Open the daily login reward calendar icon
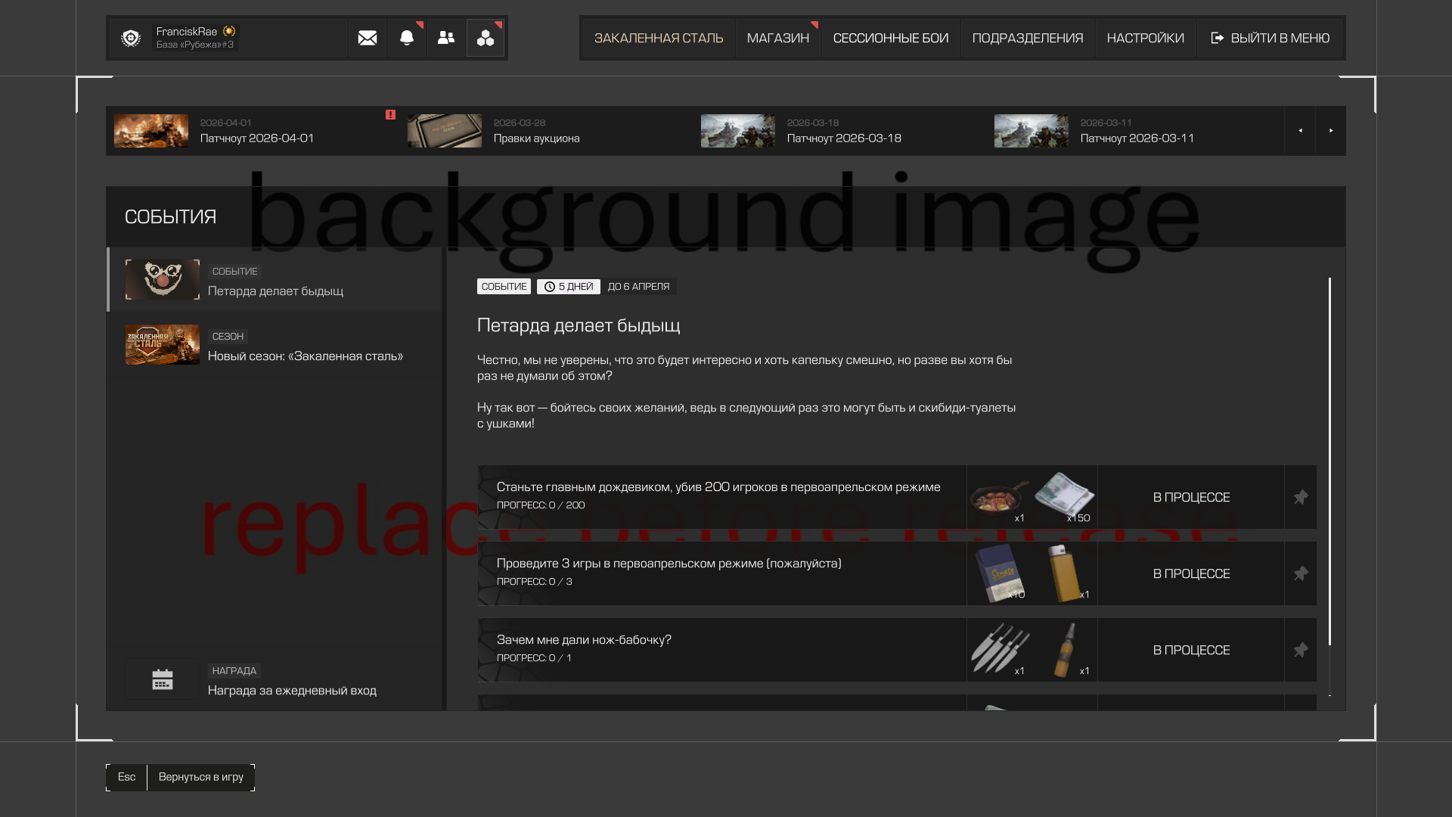This screenshot has width=1452, height=817. coord(163,679)
